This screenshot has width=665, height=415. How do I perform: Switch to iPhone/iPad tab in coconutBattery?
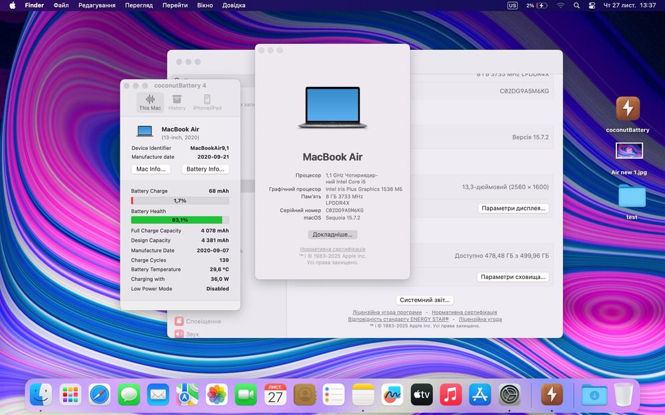[x=207, y=103]
